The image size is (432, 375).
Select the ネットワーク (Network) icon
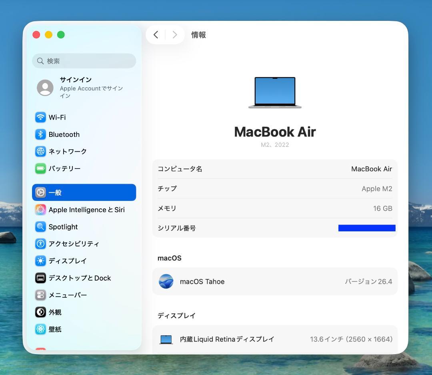40,151
